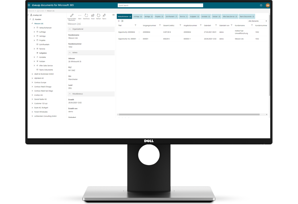Viewport: 298px width, 204px height.
Task: Select Daniel Radler KG in tree
Action: point(40,99)
